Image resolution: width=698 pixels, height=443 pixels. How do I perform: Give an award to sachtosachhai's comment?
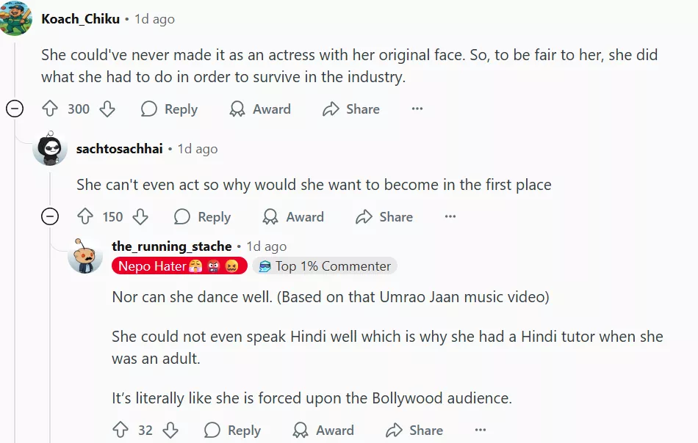pyautogui.click(x=293, y=217)
